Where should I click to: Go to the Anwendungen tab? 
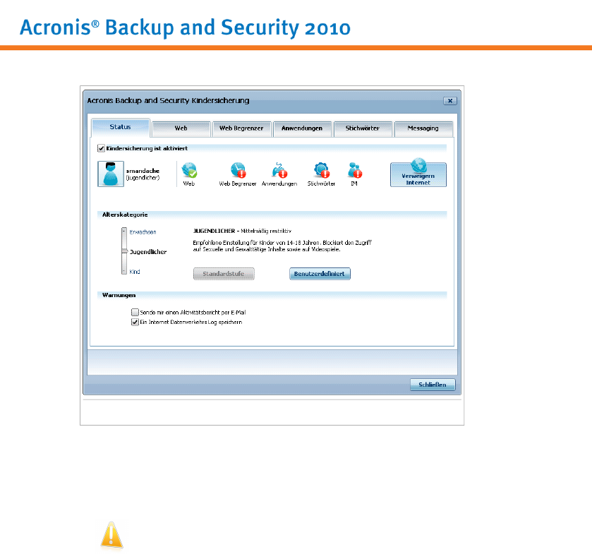pyautogui.click(x=302, y=128)
